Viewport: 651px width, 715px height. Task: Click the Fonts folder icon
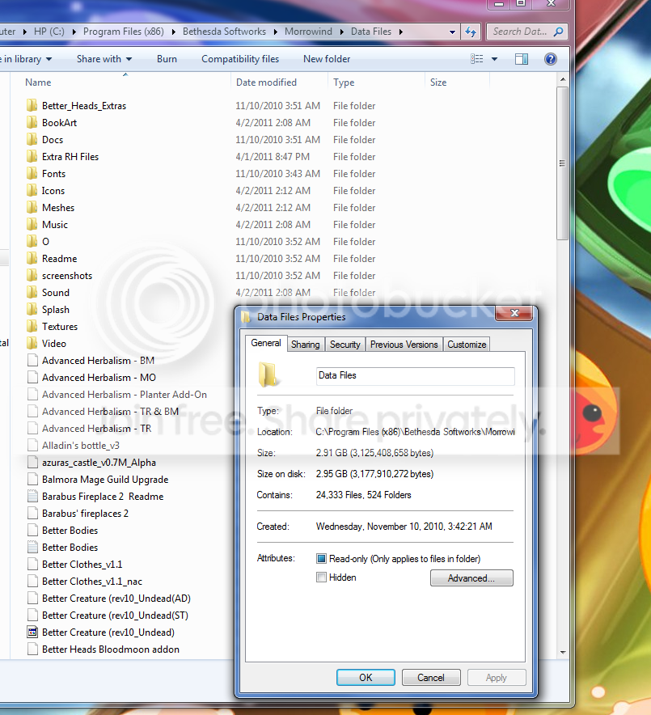pos(32,174)
